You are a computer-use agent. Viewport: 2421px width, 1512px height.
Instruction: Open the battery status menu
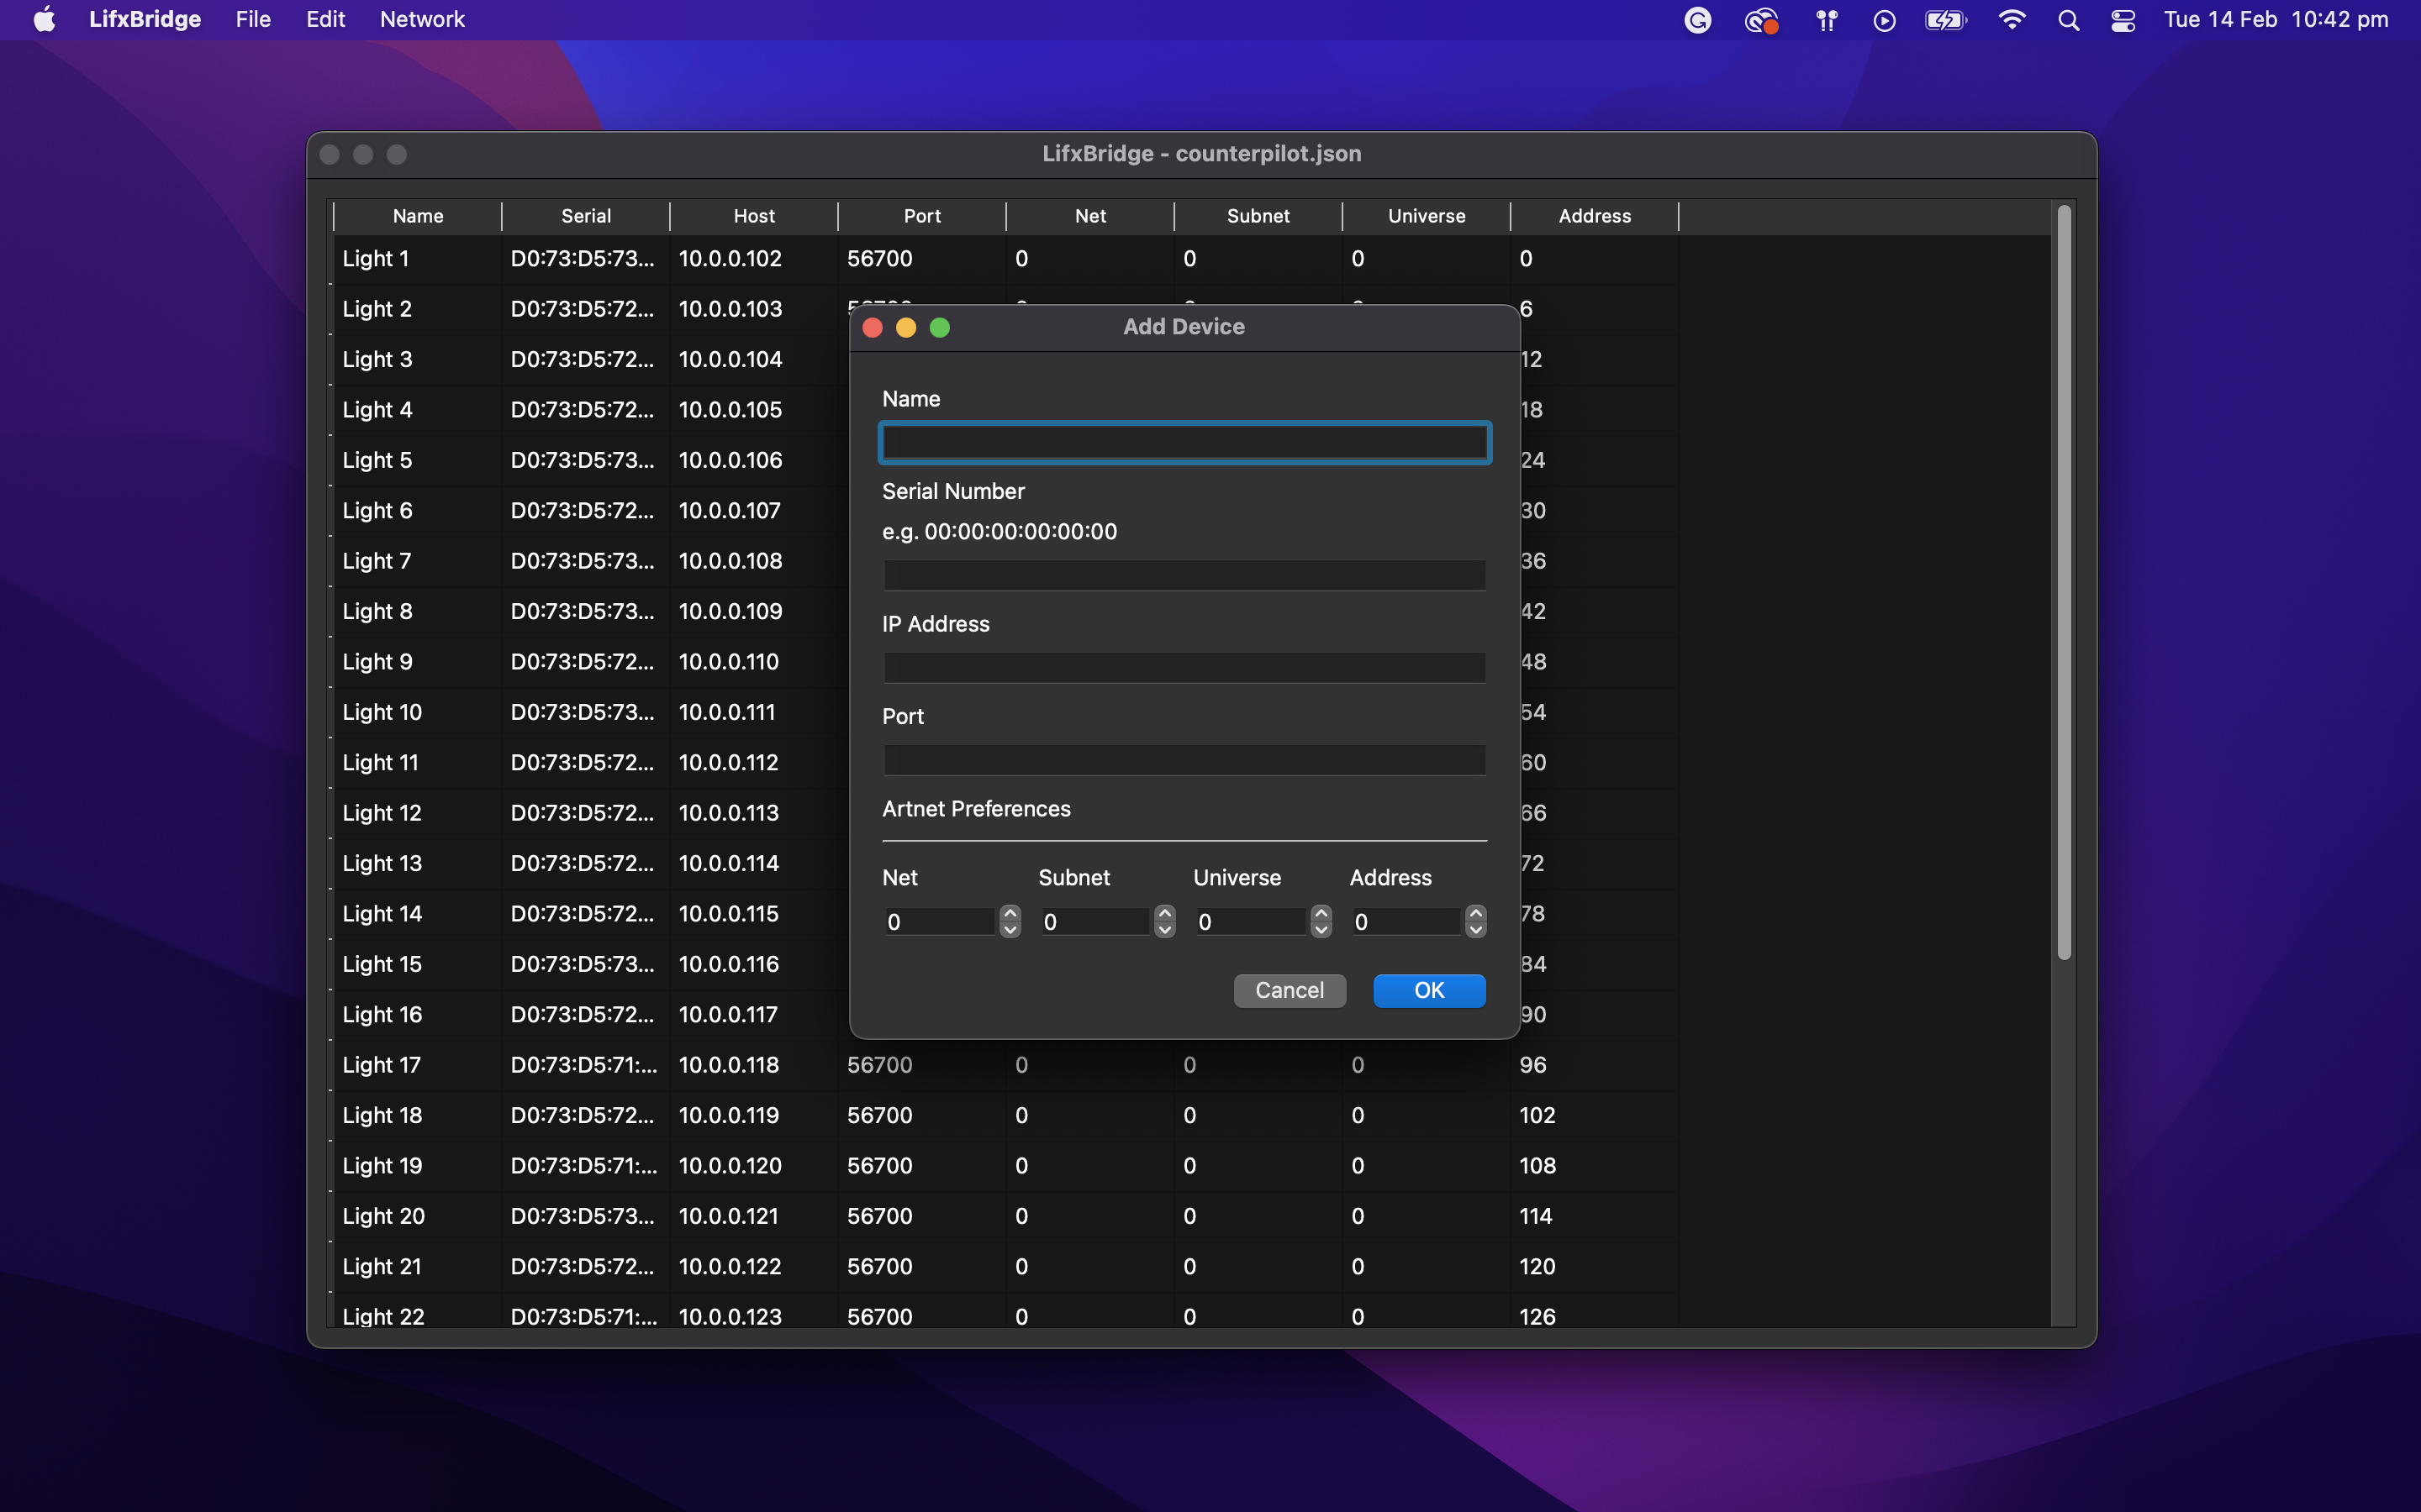(1946, 20)
